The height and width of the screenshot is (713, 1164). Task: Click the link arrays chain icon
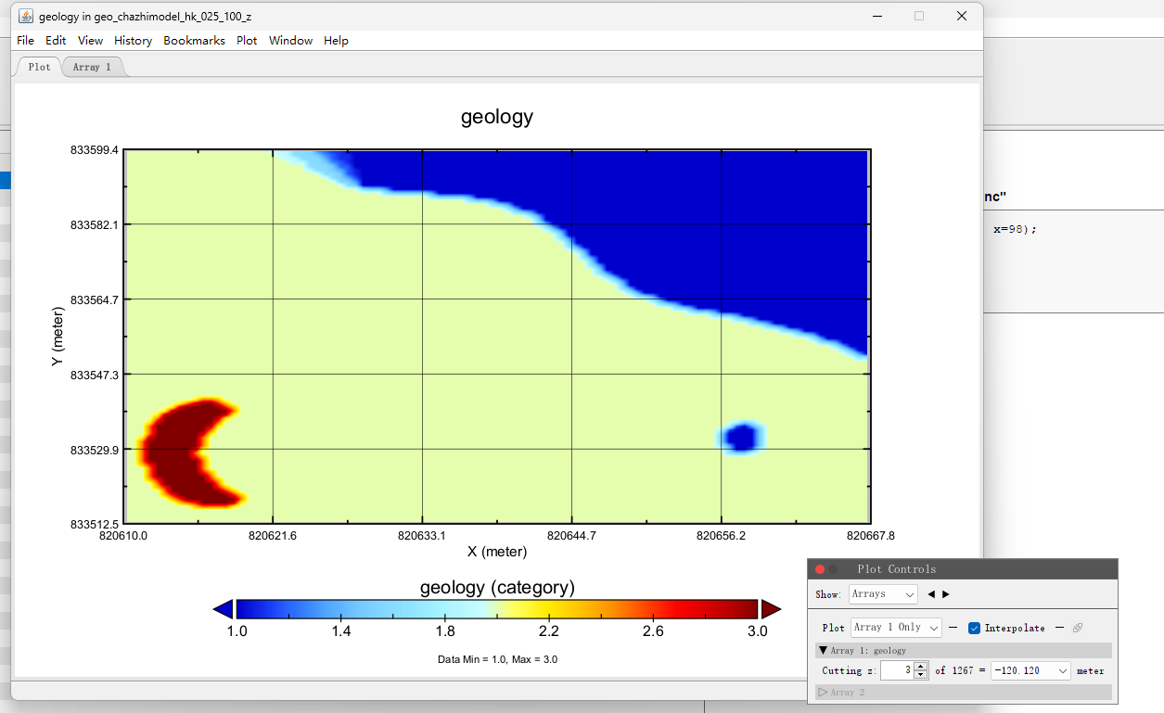[x=1077, y=628]
